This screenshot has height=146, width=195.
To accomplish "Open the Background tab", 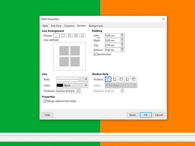I will tap(96, 26).
